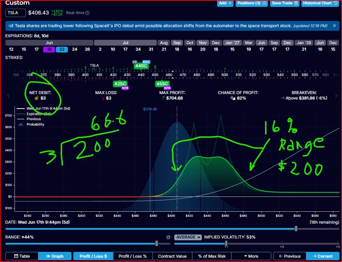The width and height of the screenshot is (342, 262).
Task: Expand the Jul month expirations
Action: [x=125, y=43]
